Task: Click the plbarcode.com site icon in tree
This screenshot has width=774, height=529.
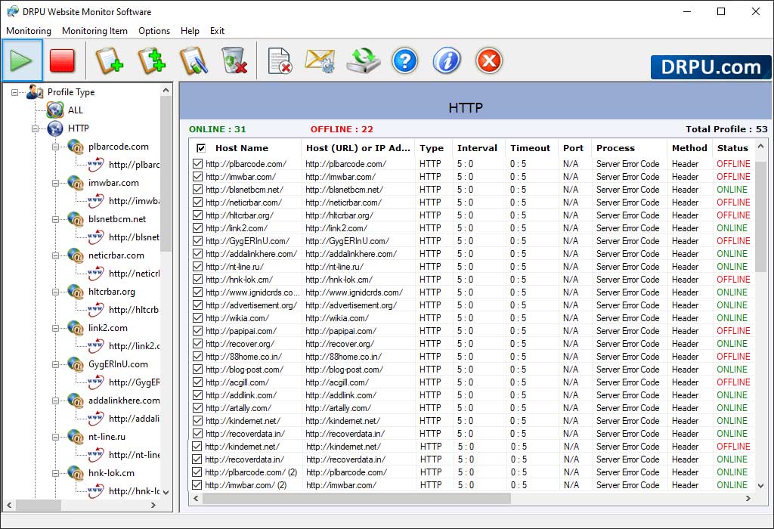Action: [x=76, y=147]
